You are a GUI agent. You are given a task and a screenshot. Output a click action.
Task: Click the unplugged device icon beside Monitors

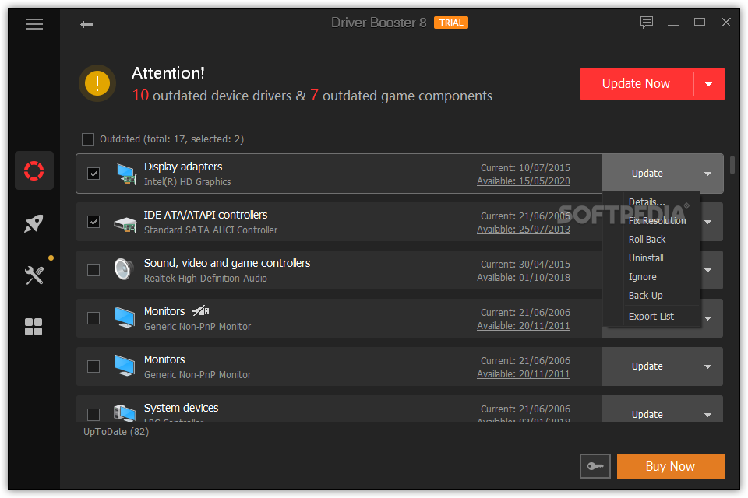click(201, 311)
